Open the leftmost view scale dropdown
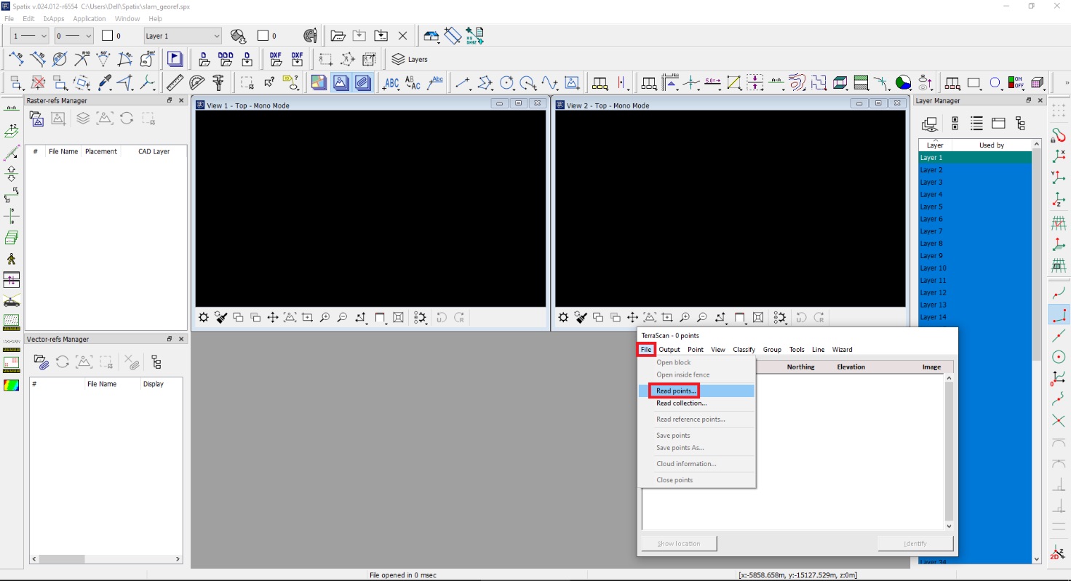 [x=28, y=36]
